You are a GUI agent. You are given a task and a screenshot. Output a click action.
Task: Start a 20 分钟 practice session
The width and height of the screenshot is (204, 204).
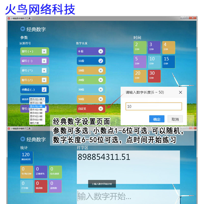(140, 76)
